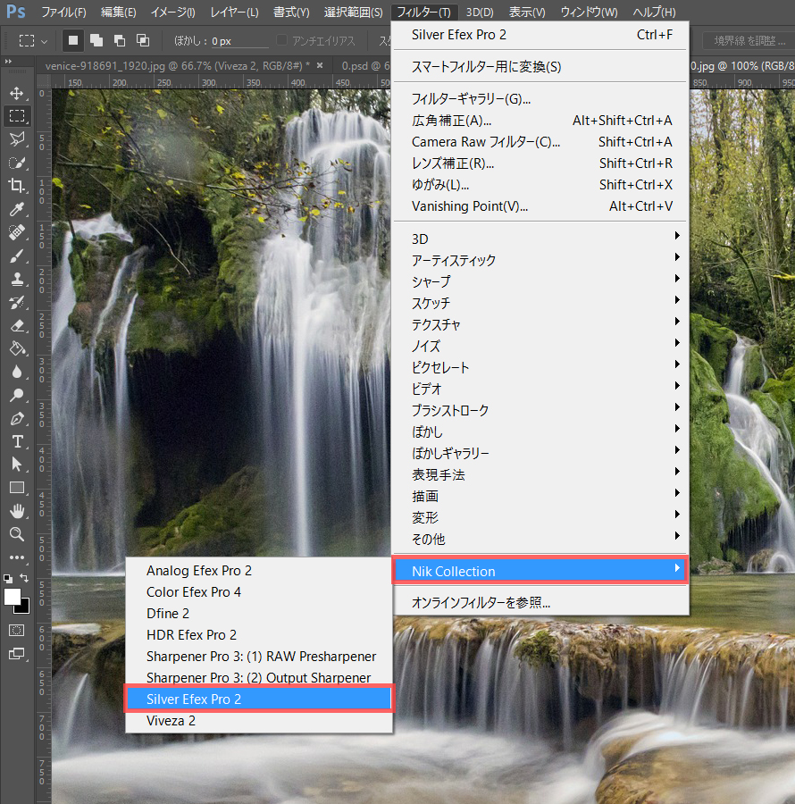795x804 pixels.
Task: Open the ファイル(F) menu
Action: click(x=64, y=12)
